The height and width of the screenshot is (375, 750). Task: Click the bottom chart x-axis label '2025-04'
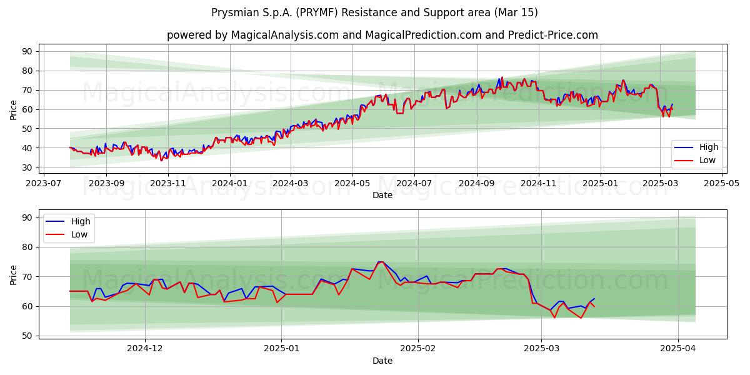tap(679, 349)
